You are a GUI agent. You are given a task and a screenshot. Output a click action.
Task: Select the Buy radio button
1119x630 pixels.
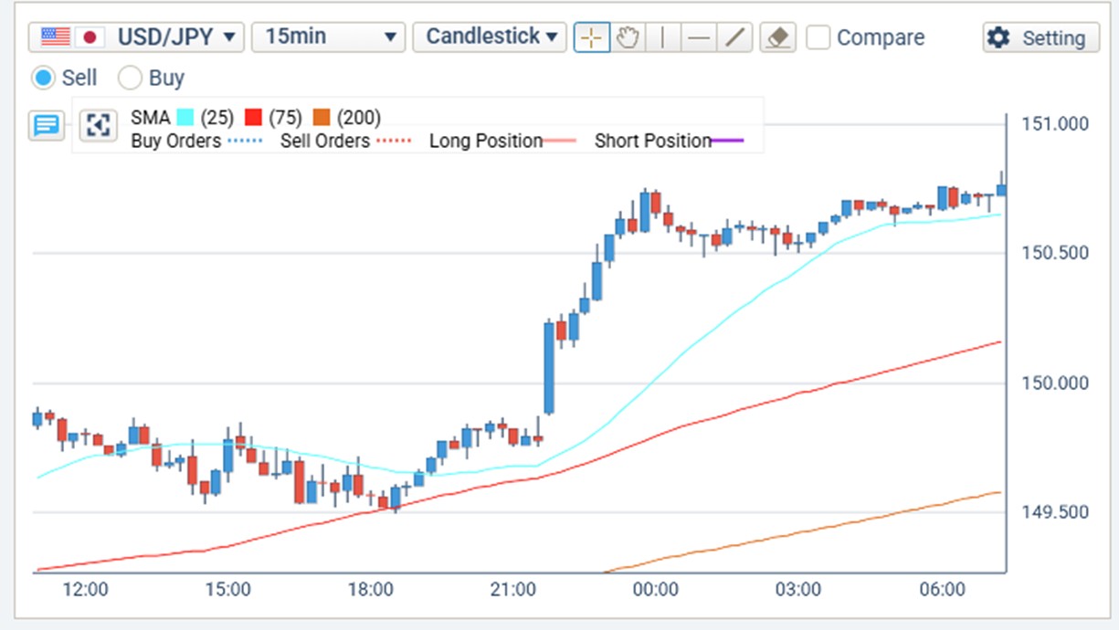(x=130, y=78)
